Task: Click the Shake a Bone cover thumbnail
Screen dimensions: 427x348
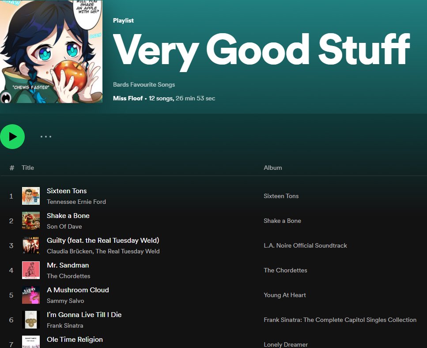Action: 31,221
